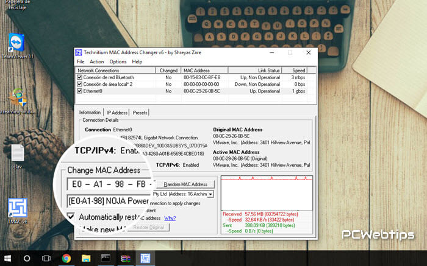
Task: Open the Windows Start menu
Action: pos(7,259)
